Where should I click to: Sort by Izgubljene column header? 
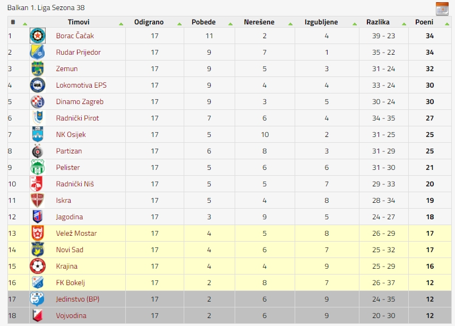(x=321, y=22)
